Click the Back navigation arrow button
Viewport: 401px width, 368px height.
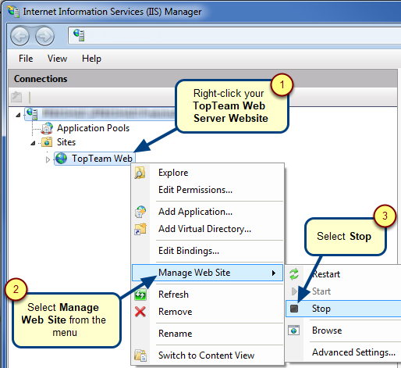tap(20, 36)
